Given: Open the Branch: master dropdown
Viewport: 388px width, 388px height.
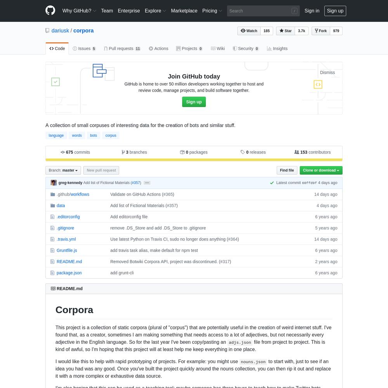Looking at the screenshot, I should tap(63, 170).
